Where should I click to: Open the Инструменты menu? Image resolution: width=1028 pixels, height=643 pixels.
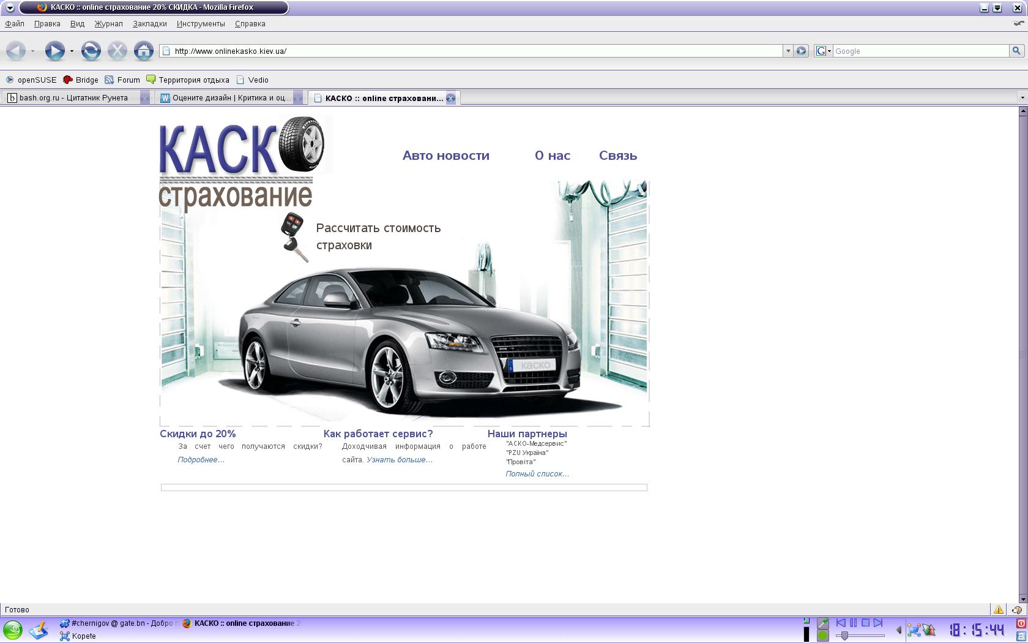[x=201, y=24]
